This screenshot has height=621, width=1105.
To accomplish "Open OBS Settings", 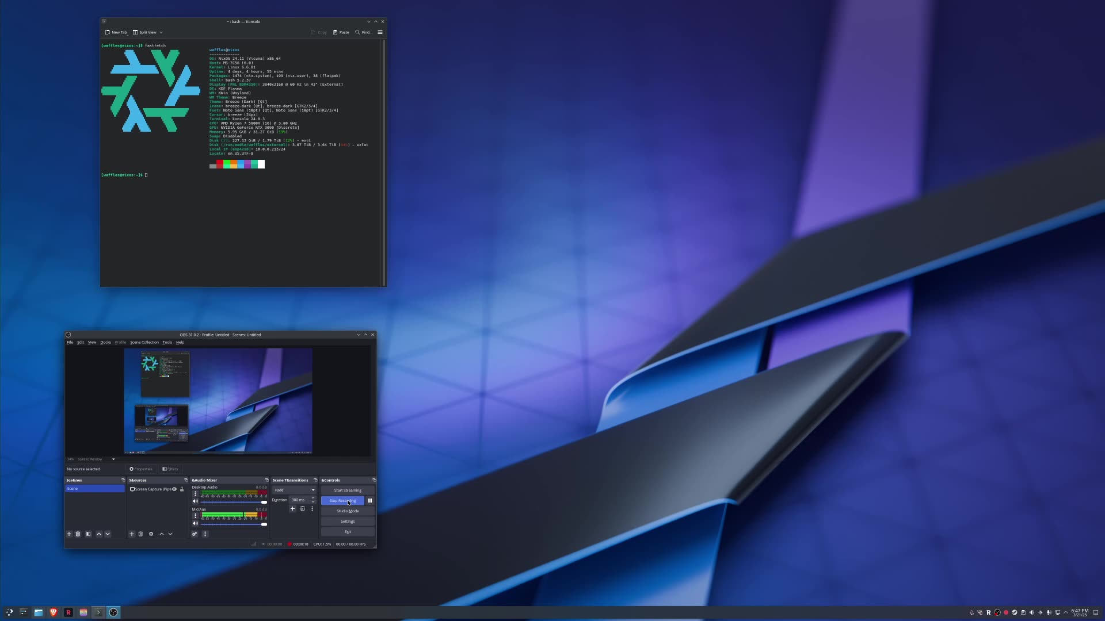I will (348, 521).
